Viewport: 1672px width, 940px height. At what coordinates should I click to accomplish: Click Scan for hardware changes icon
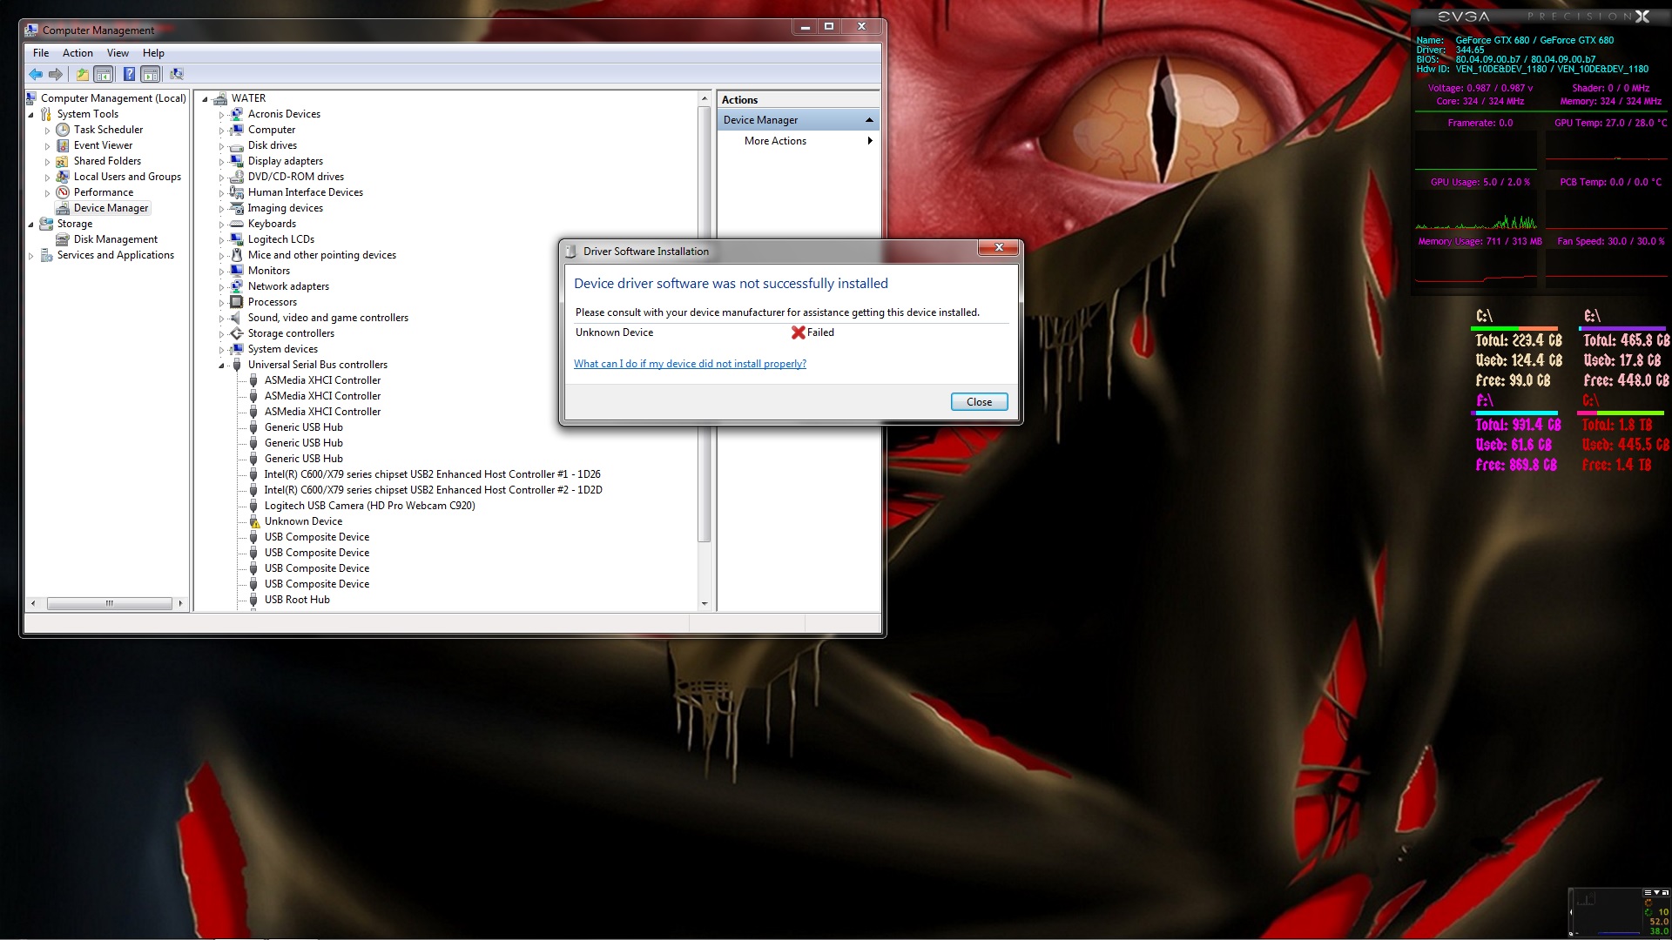(177, 75)
